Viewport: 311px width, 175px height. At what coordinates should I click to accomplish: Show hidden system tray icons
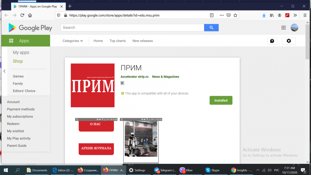click(258, 170)
